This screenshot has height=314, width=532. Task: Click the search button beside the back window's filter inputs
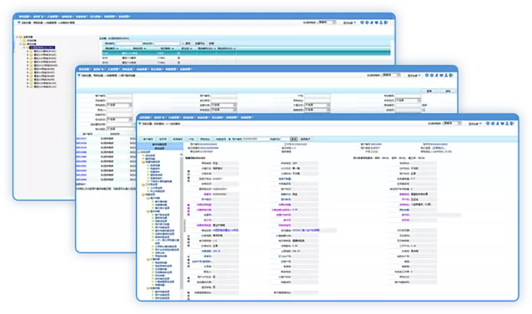click(186, 43)
